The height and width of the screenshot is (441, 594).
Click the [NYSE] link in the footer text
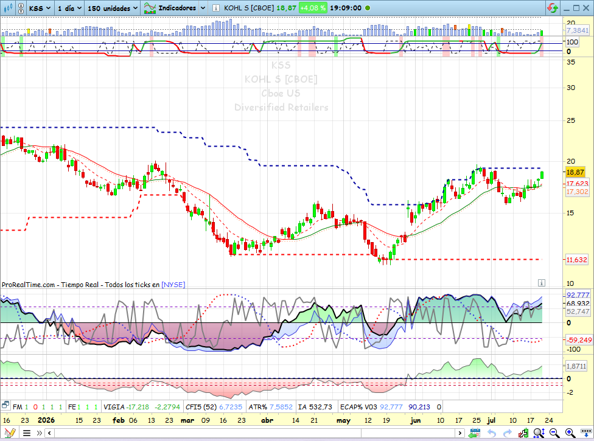173,285
